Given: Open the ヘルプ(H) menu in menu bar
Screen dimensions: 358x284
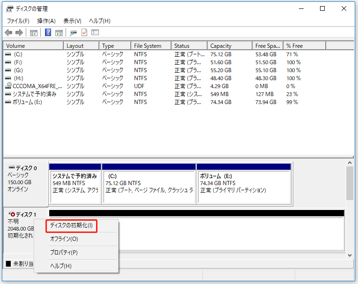Looking at the screenshot, I should pos(99,21).
